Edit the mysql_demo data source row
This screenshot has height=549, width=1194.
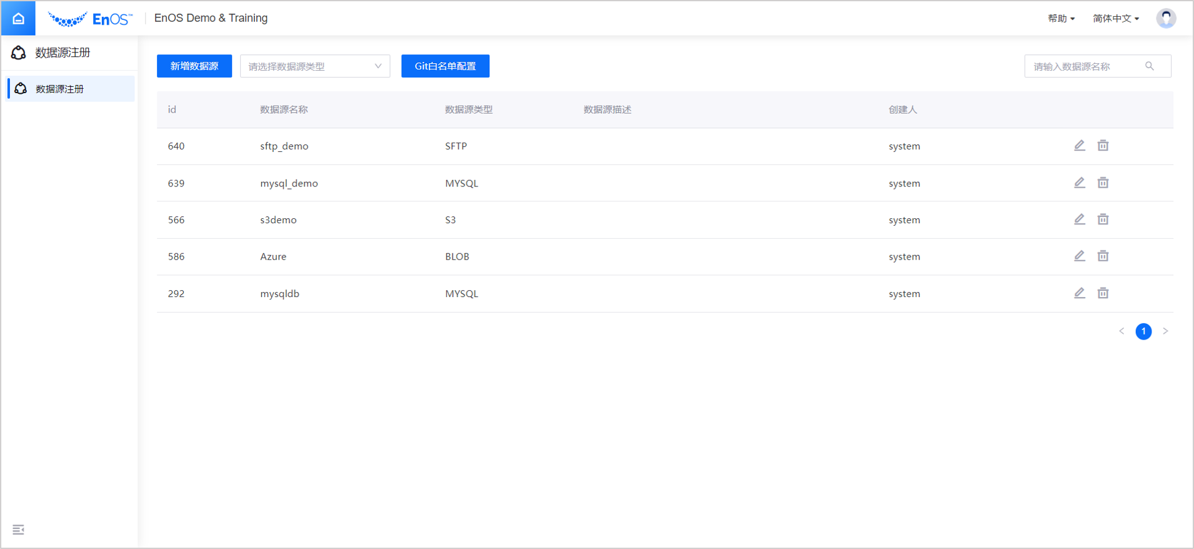[x=1079, y=183]
